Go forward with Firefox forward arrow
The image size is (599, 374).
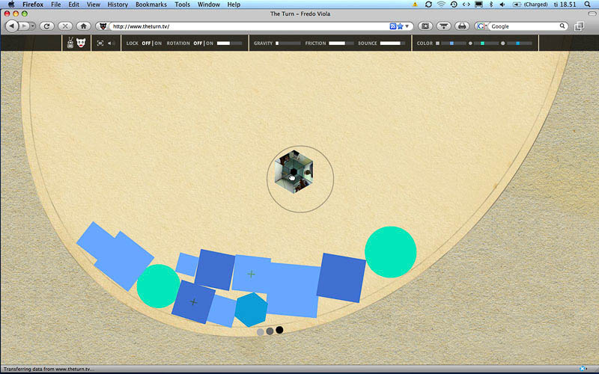point(24,26)
